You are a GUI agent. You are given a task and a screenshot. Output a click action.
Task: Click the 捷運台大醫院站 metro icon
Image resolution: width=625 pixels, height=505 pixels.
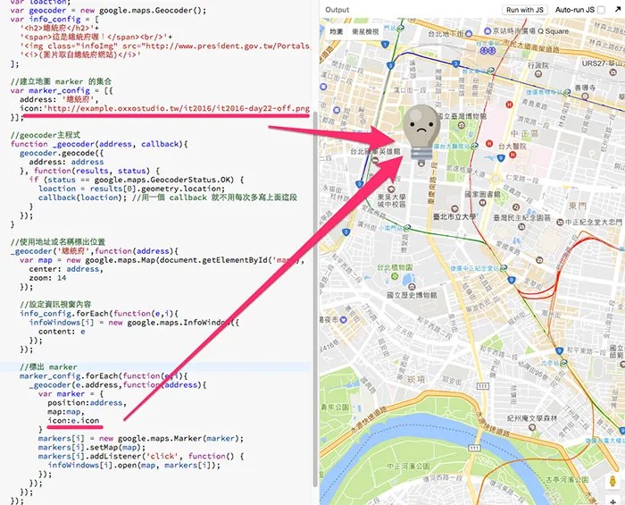click(474, 147)
